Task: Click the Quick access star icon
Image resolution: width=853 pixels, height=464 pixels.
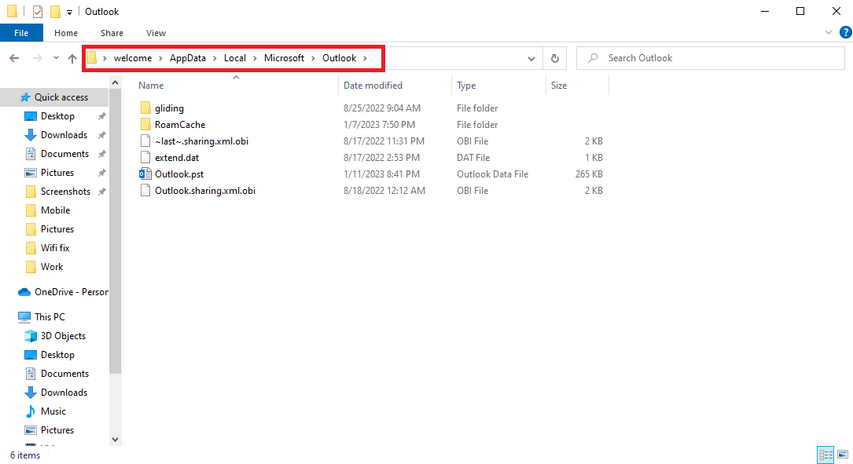Action: 24,97
